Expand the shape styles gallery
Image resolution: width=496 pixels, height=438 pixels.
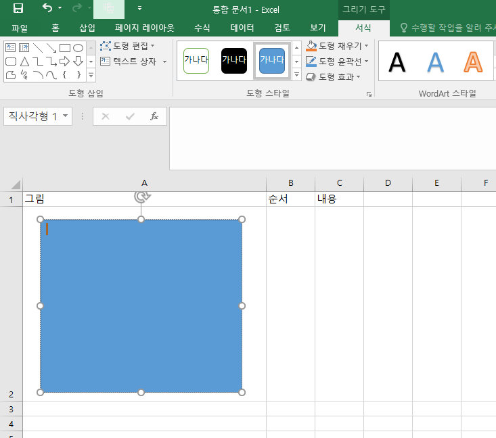tap(296, 75)
